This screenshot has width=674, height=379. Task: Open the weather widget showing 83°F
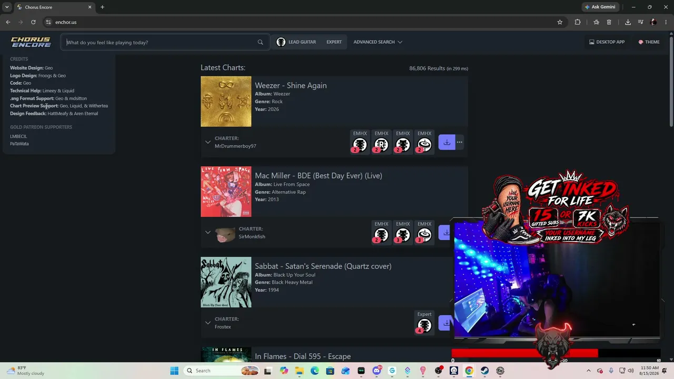[25, 371]
